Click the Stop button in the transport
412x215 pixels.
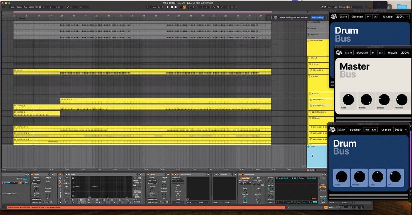(x=172, y=7)
